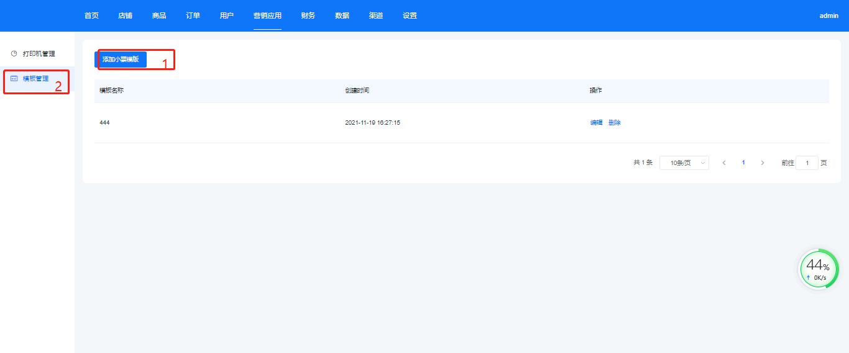Select 打印机管理 in the sidebar

[x=39, y=54]
